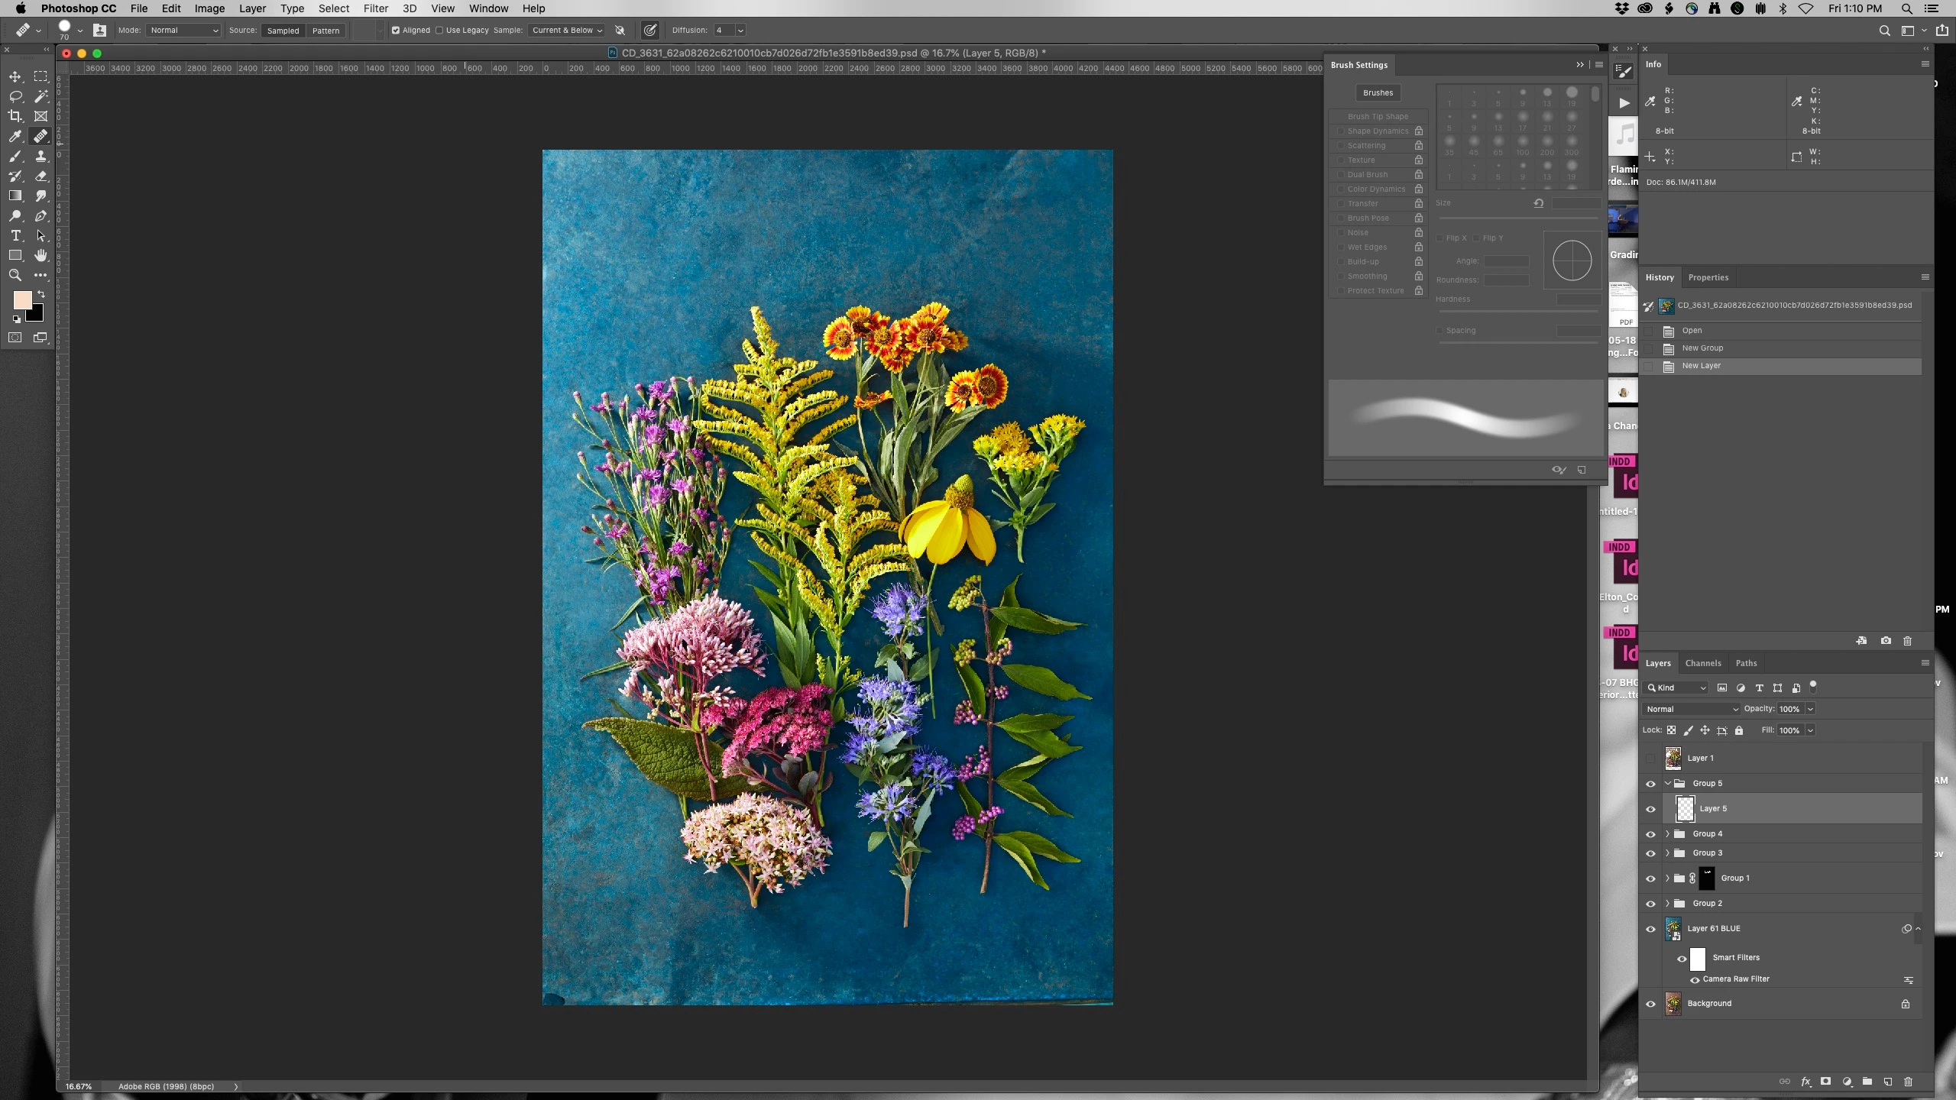Click the Pattern source button
This screenshot has height=1100, width=1956.
(325, 31)
